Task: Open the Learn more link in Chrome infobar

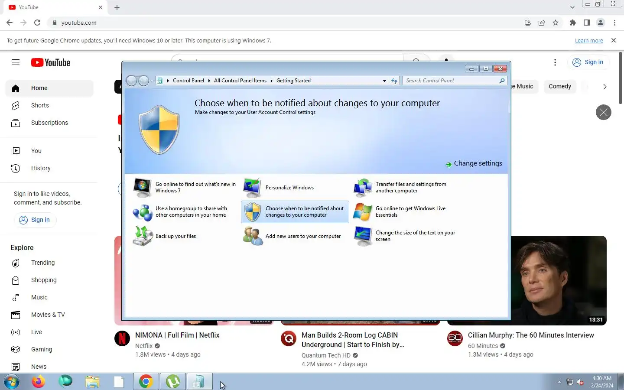Action: 589,40
